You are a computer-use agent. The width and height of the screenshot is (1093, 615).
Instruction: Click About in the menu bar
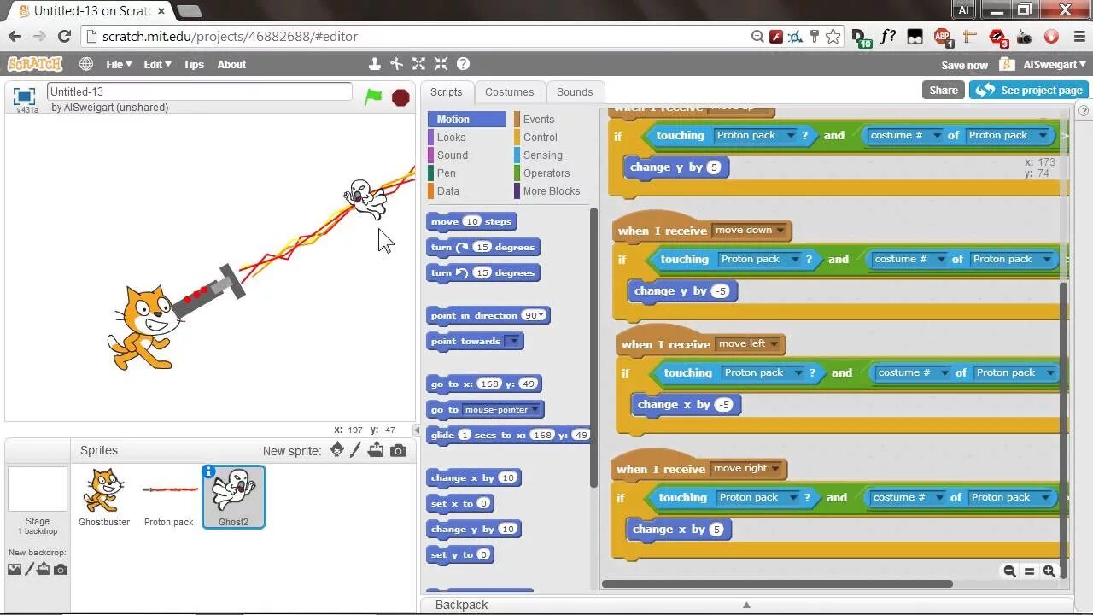[231, 64]
